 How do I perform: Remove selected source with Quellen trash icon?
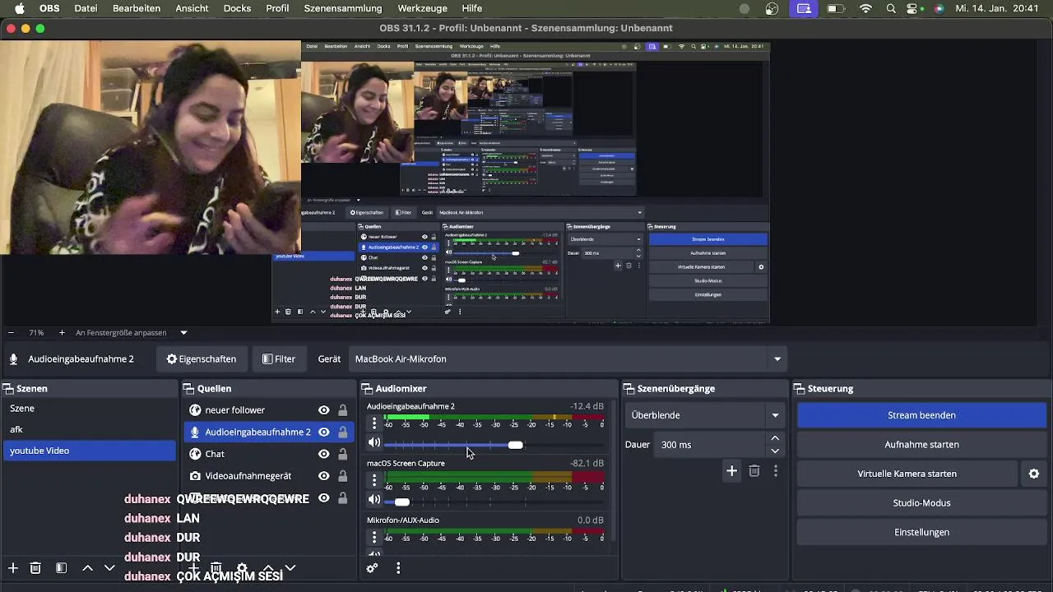click(216, 568)
